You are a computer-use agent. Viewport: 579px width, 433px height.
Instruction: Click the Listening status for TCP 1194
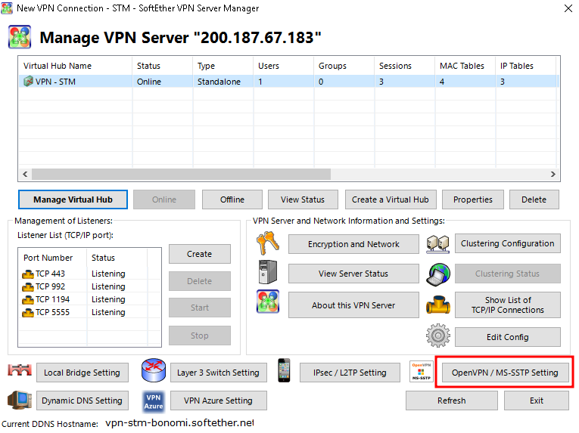[x=108, y=299]
